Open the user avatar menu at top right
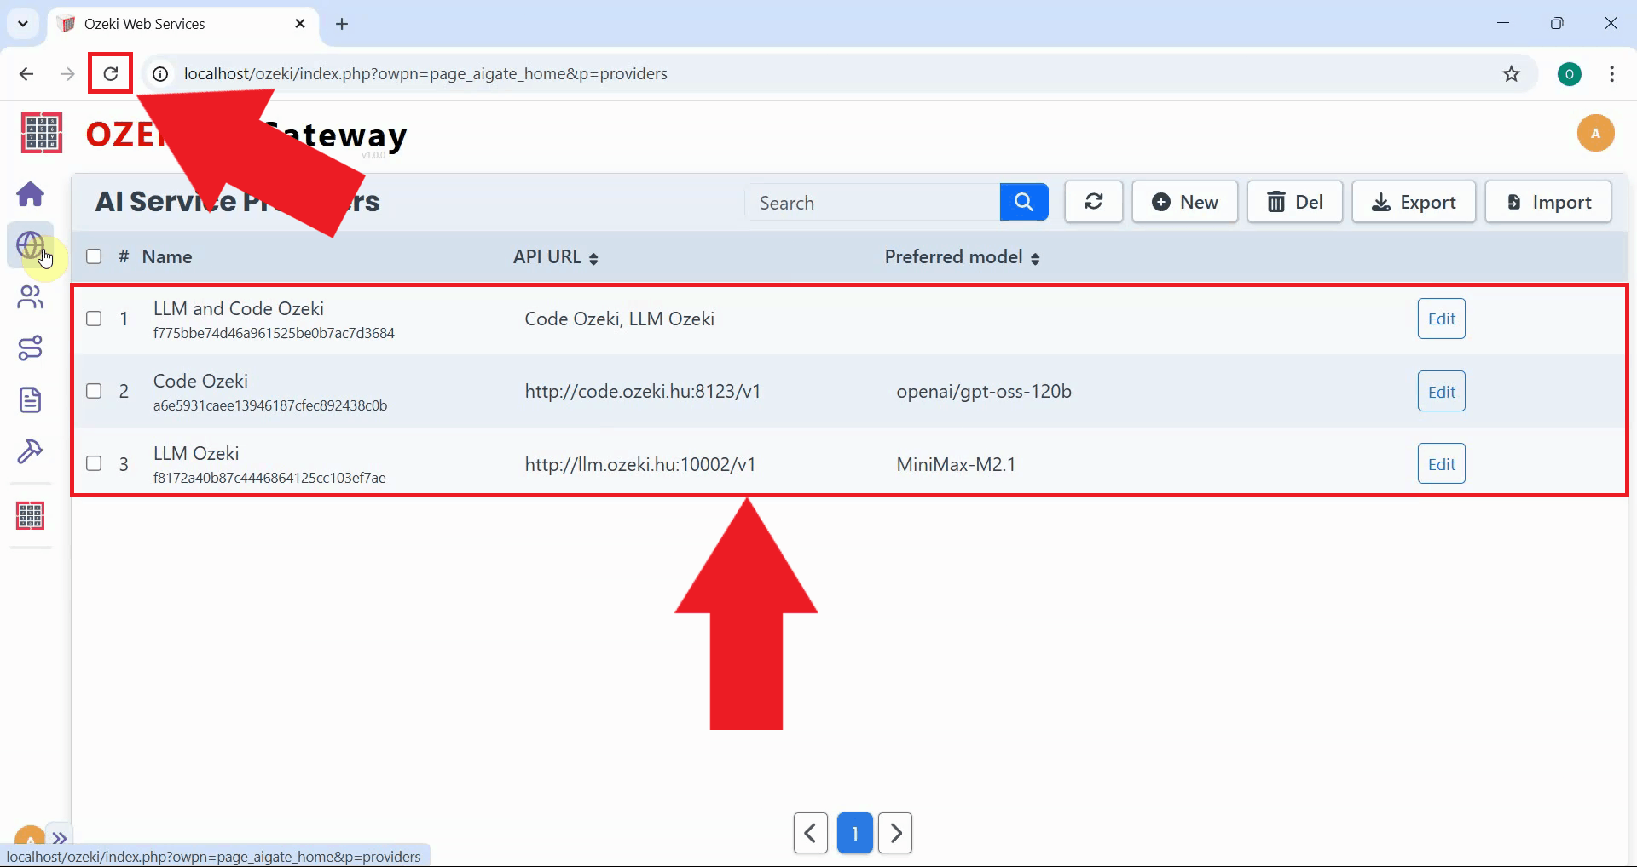 [1596, 133]
